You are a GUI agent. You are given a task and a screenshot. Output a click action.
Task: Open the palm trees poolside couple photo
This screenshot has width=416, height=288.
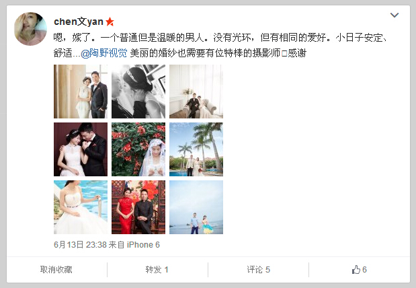(x=196, y=149)
